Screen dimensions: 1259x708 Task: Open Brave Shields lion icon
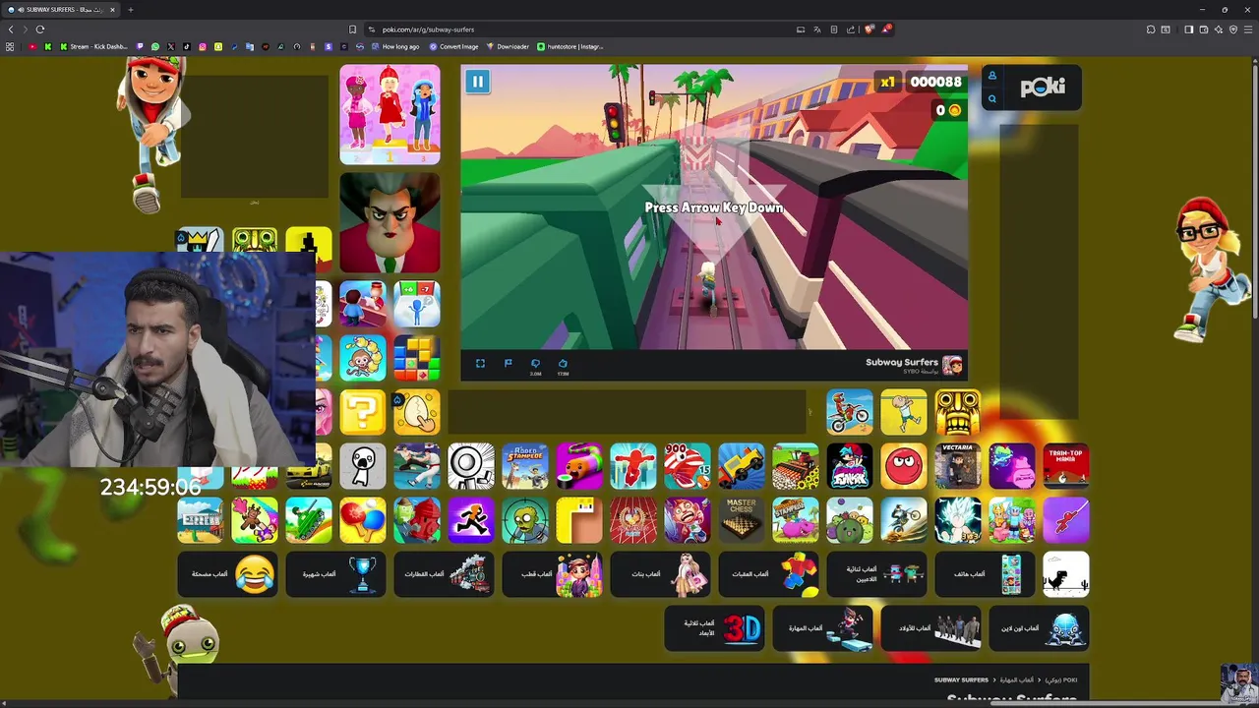(869, 29)
